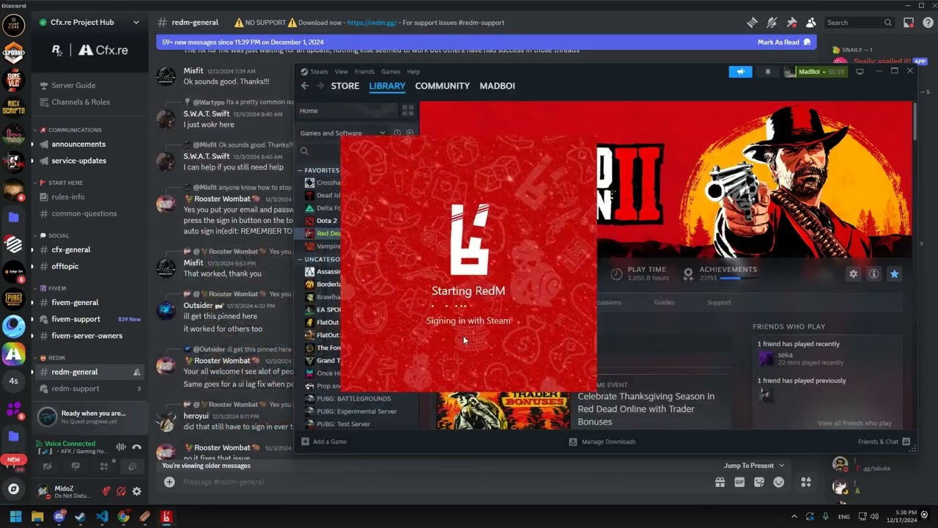Click Discord search field

point(860,23)
